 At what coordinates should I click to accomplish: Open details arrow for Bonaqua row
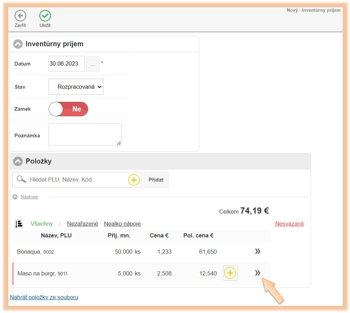click(257, 252)
